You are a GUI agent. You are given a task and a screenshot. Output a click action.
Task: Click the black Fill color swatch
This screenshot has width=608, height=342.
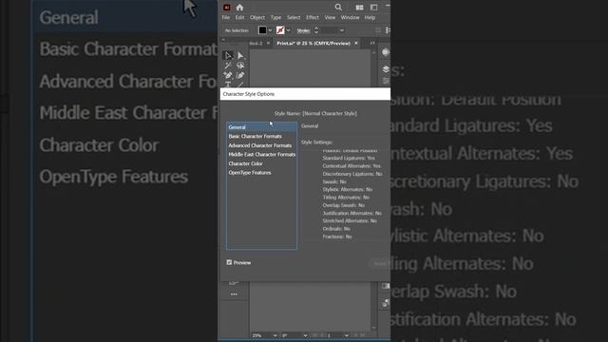(262, 30)
